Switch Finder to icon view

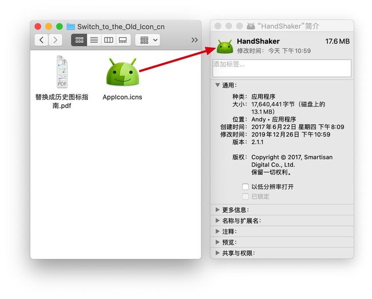[x=79, y=40]
